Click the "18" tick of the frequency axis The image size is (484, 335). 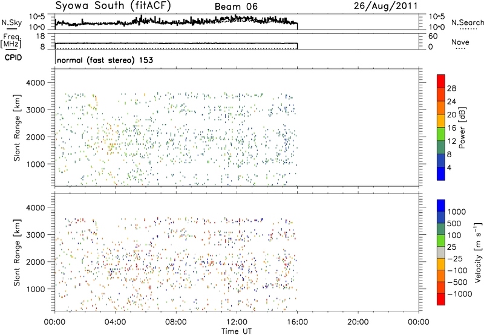click(x=41, y=36)
